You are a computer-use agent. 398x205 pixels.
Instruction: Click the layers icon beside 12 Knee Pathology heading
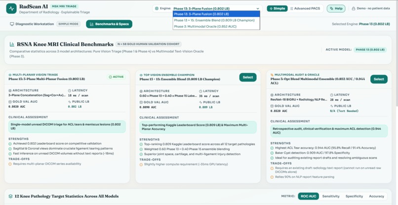click(11, 196)
